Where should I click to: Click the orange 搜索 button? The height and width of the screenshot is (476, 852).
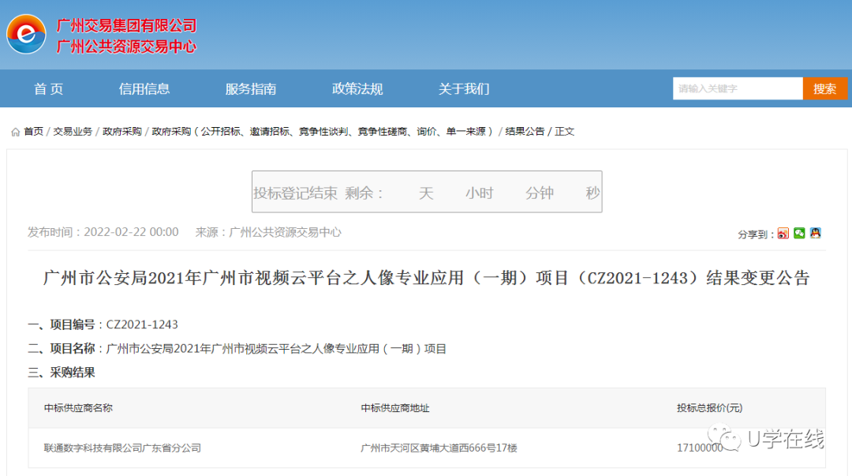pos(824,88)
